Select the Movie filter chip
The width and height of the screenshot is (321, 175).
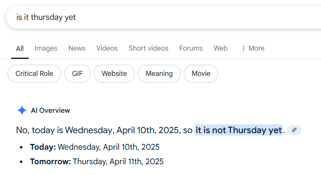coord(201,74)
